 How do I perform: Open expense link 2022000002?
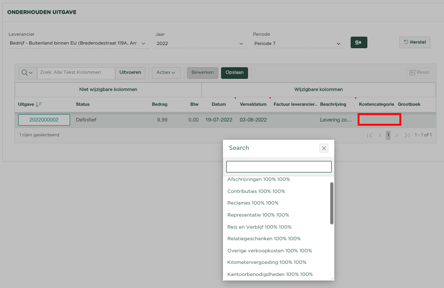(x=44, y=120)
